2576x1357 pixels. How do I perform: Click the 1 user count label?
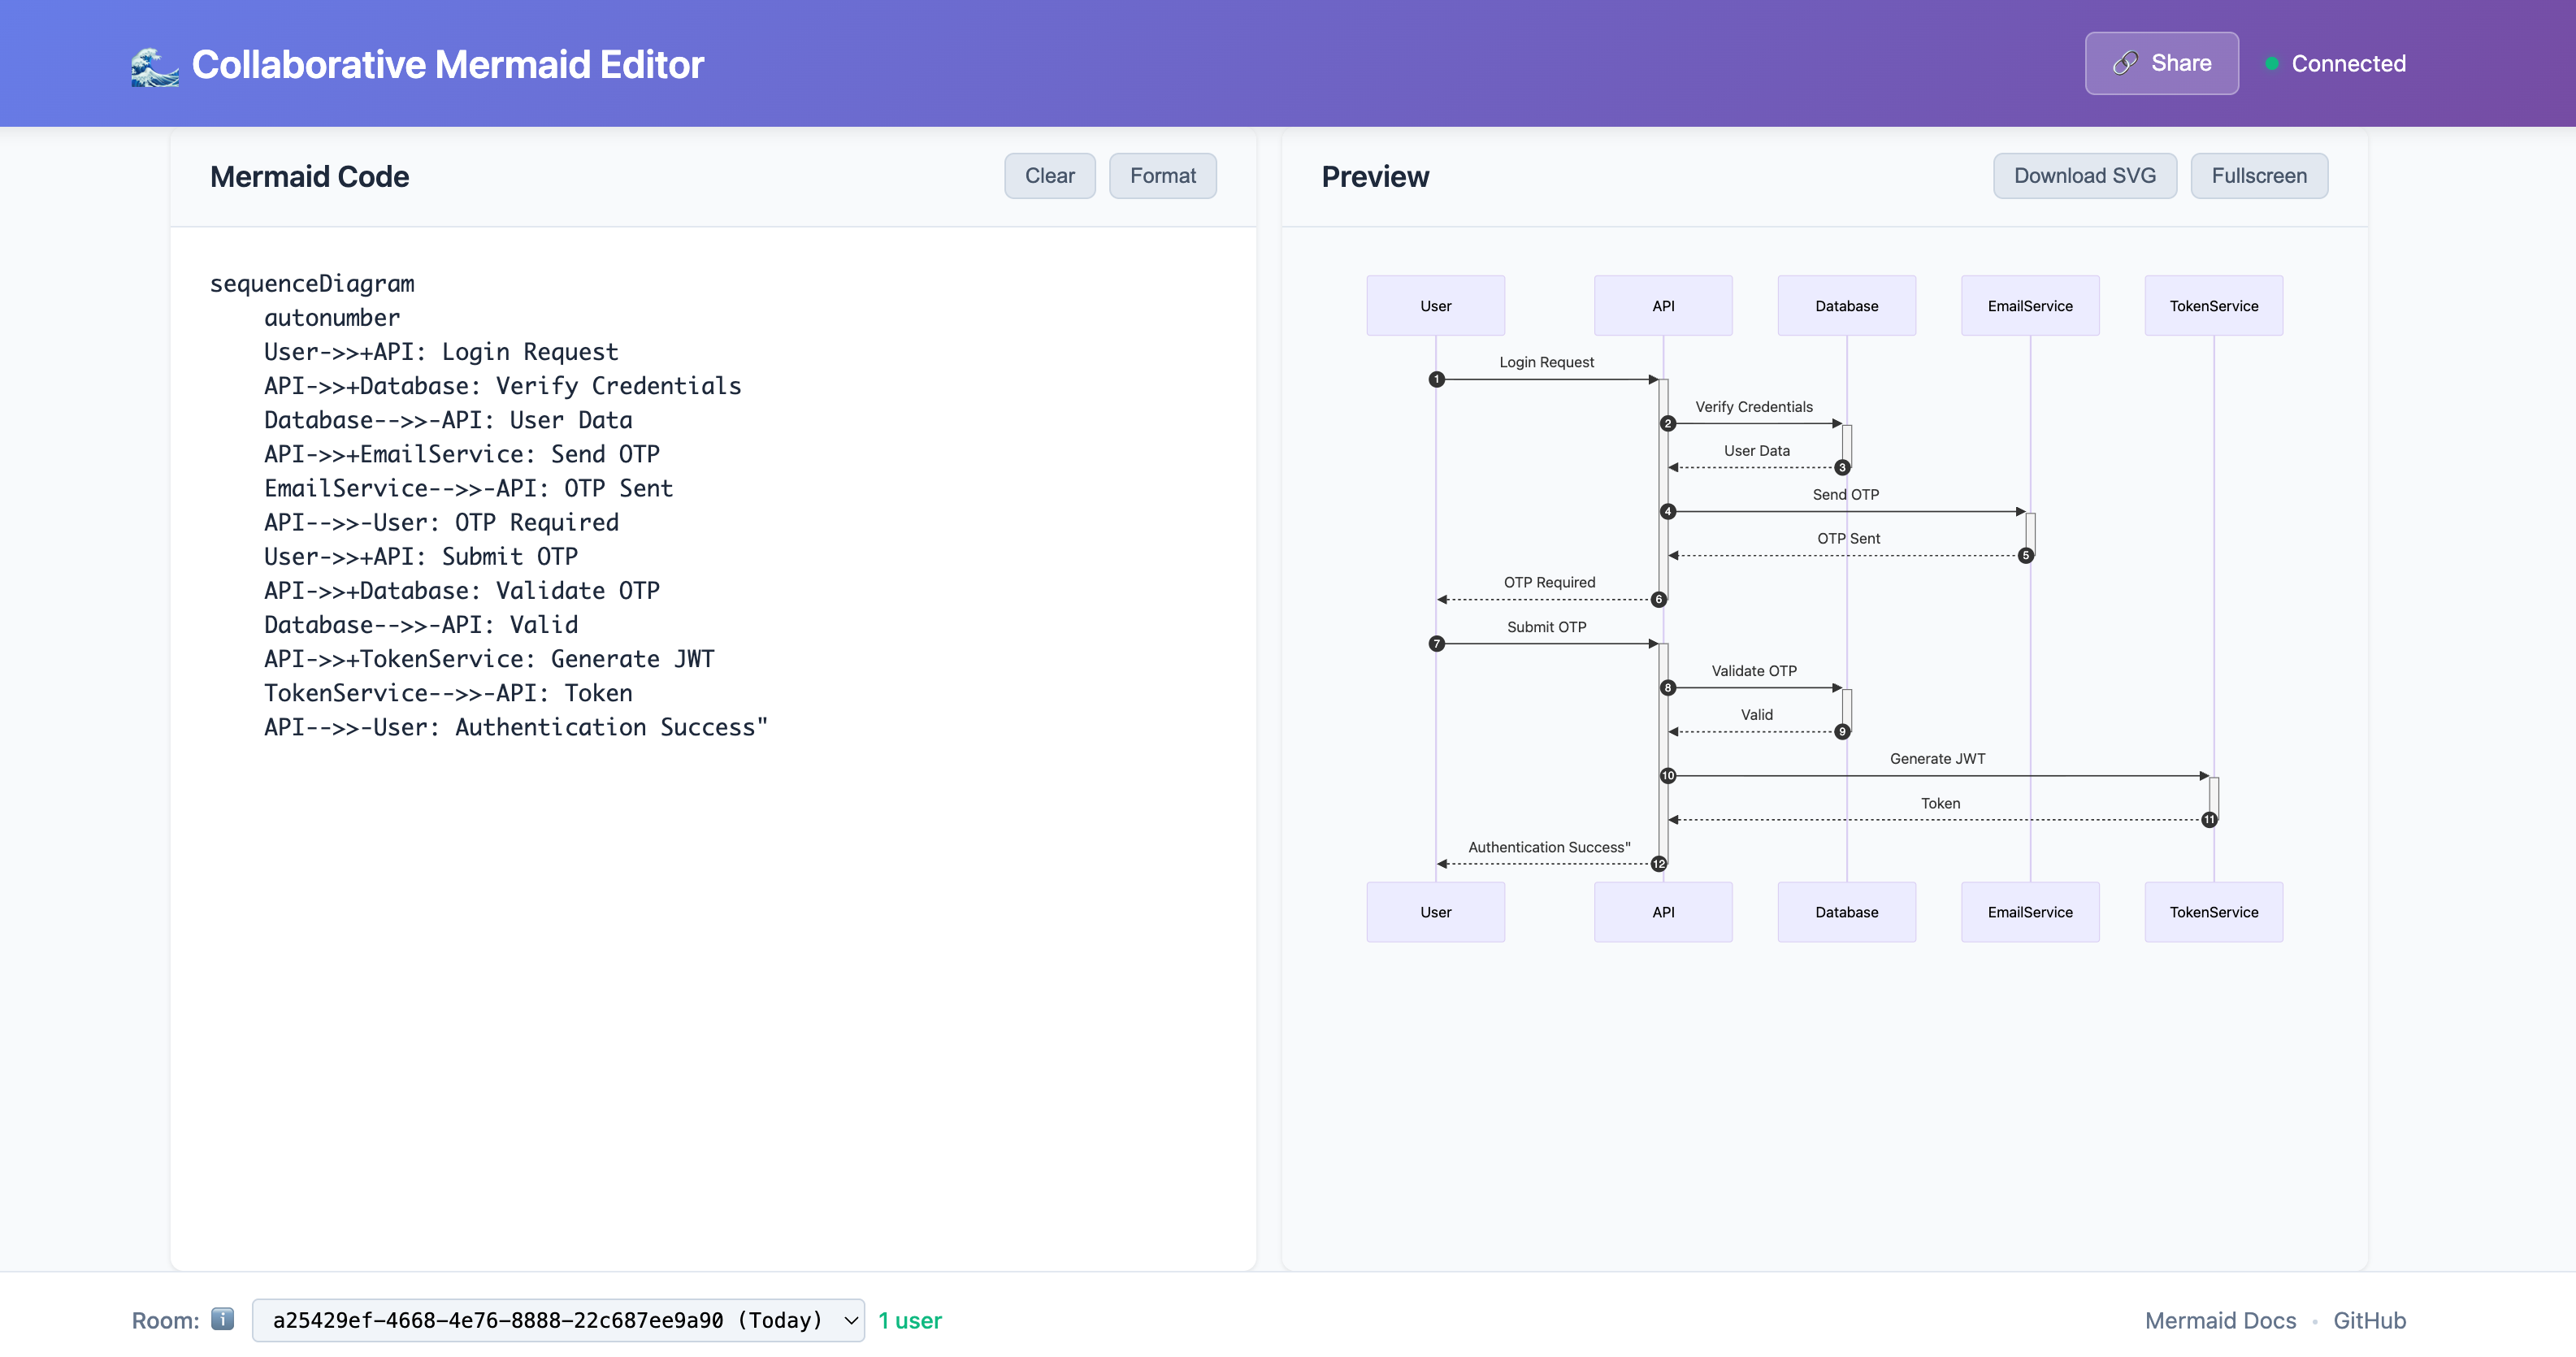(909, 1320)
